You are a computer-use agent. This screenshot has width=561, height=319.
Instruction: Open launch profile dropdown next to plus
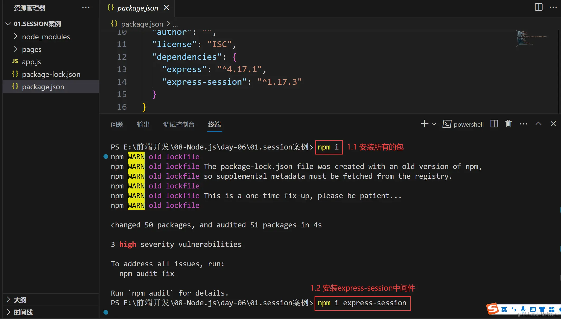[434, 124]
